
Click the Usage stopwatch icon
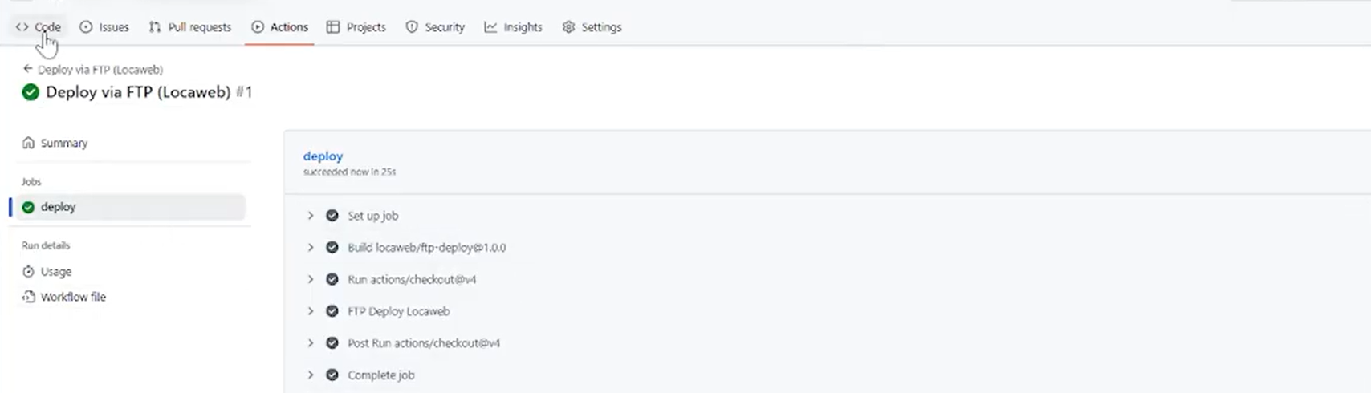click(29, 272)
